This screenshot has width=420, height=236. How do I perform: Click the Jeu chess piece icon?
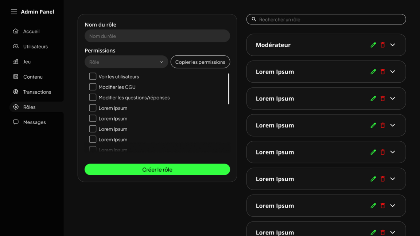pyautogui.click(x=16, y=62)
